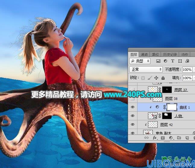
Task: Select the 曲线 1 layer name
Action: tap(185, 107)
